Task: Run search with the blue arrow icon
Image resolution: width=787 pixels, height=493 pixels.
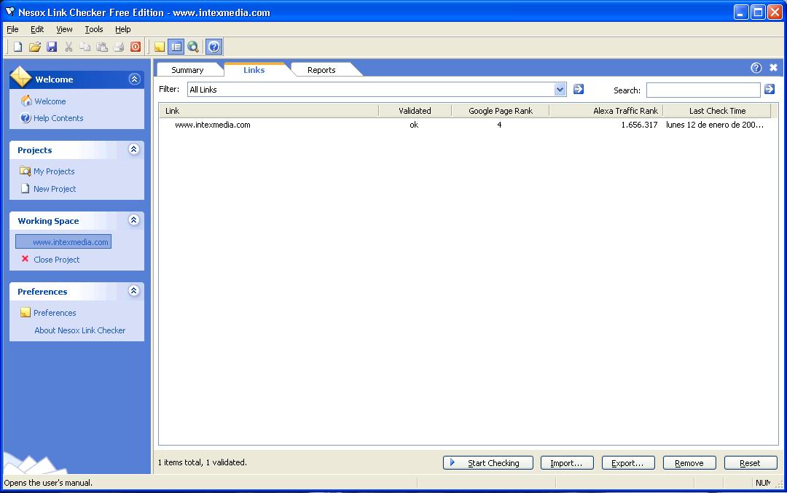Action: pyautogui.click(x=770, y=89)
